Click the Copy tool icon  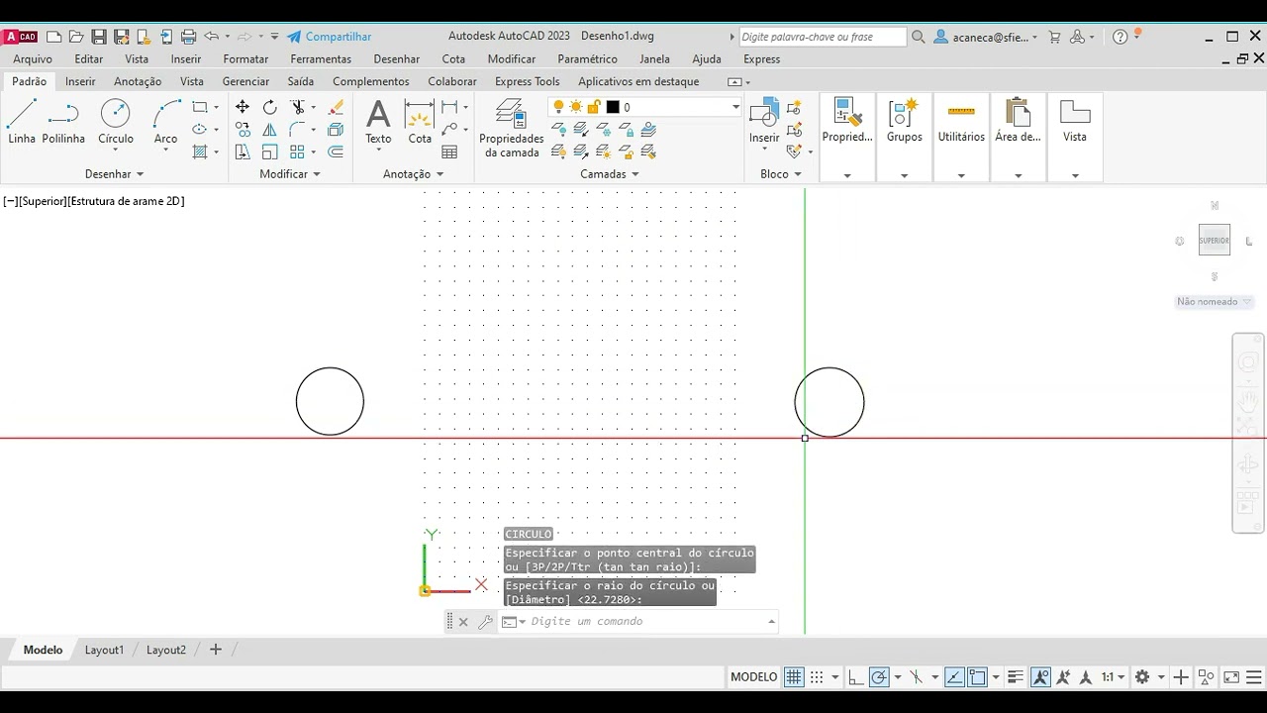tap(243, 130)
